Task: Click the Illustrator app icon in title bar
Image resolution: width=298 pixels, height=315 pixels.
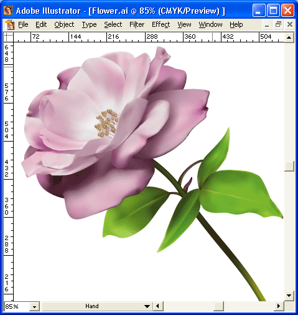Action: [8, 10]
